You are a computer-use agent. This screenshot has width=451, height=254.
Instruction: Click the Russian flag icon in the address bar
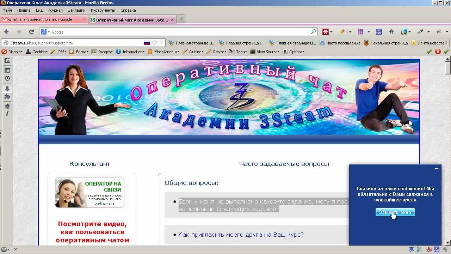pos(147,43)
